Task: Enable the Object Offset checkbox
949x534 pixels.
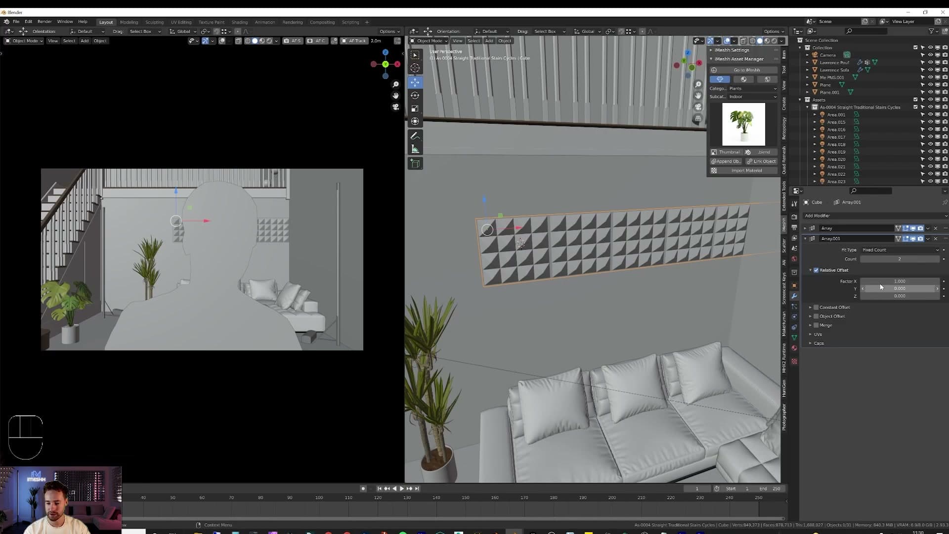Action: pyautogui.click(x=816, y=316)
